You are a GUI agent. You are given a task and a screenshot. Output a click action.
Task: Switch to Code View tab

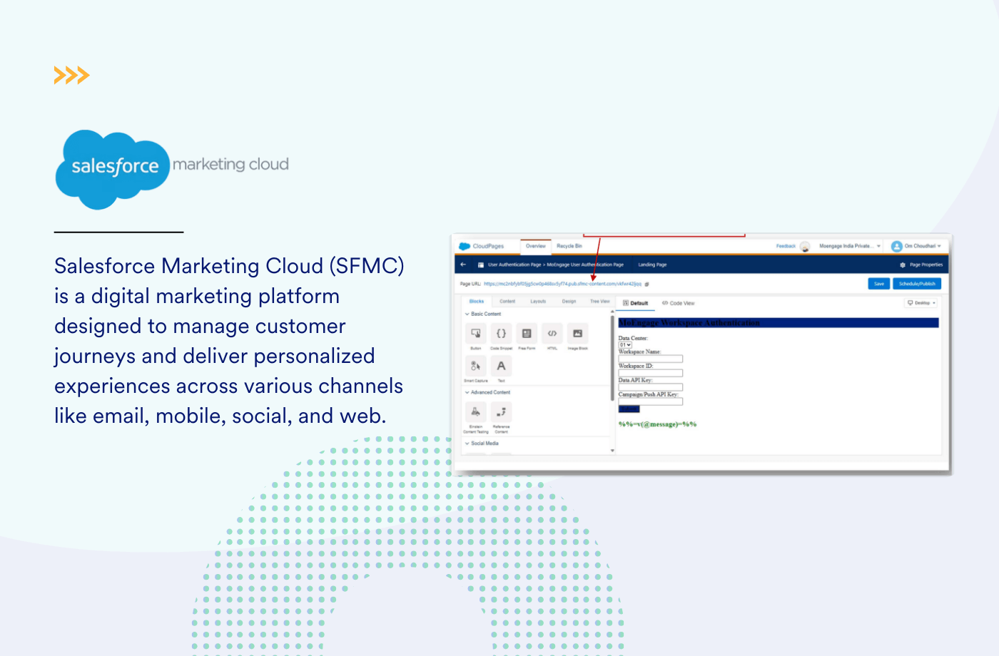pos(678,303)
